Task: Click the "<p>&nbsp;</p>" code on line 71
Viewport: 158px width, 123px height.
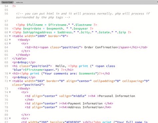Action: point(24,77)
